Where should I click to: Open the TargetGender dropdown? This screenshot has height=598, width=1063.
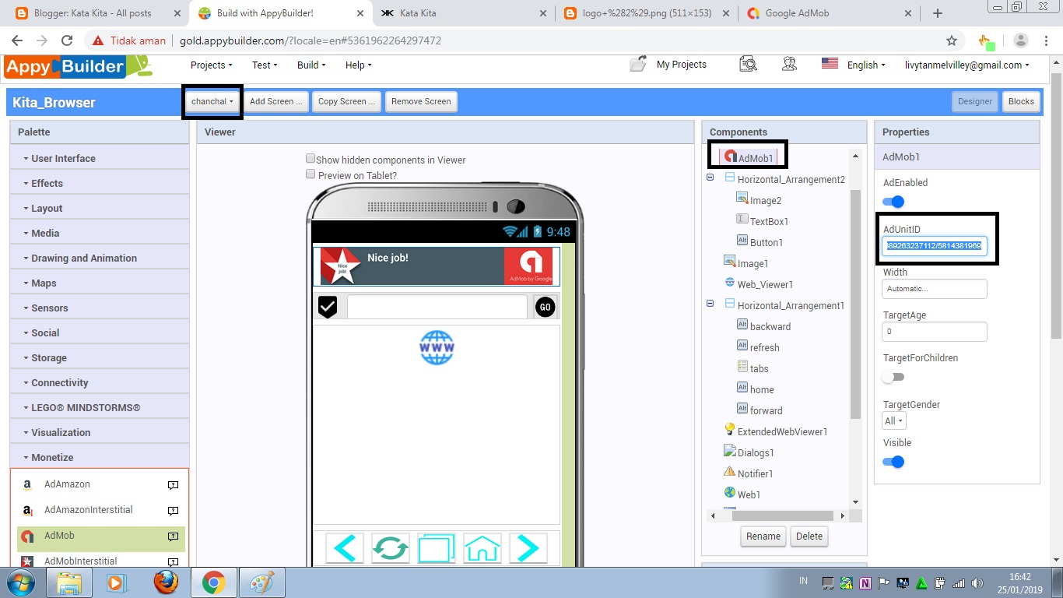(x=893, y=420)
